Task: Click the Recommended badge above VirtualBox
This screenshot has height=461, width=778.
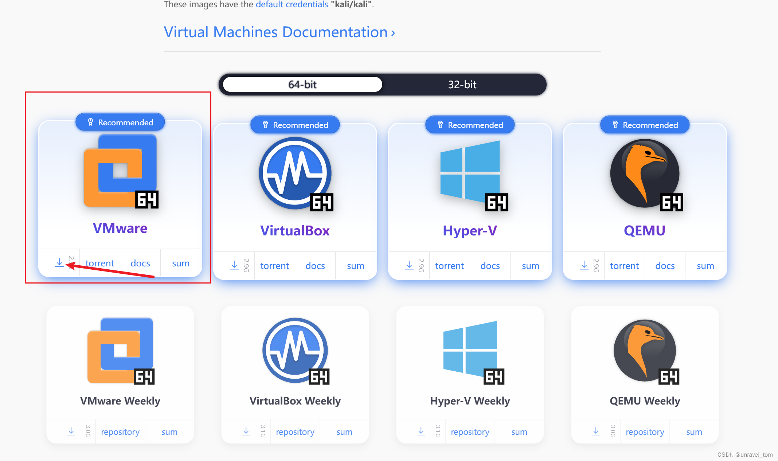Action: [295, 125]
